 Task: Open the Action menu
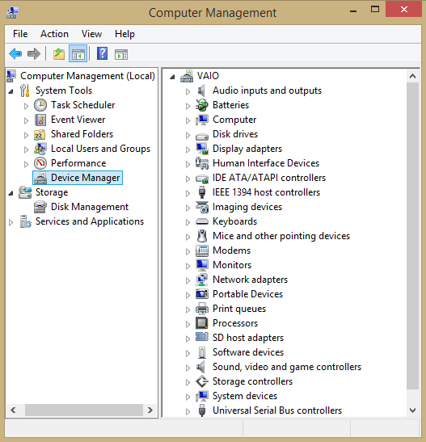[x=54, y=34]
